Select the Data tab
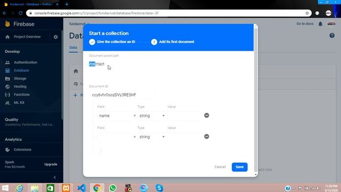Screen dimensions: 341x192 tap(74, 47)
